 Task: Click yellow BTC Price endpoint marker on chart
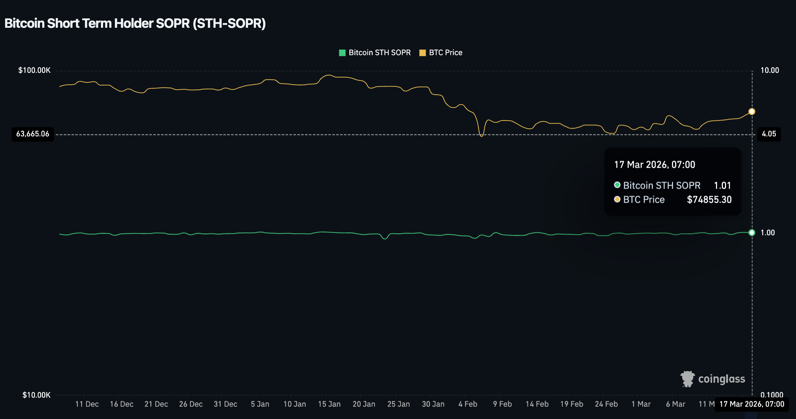click(752, 112)
